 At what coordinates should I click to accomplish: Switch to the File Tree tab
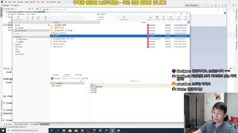point(78,75)
